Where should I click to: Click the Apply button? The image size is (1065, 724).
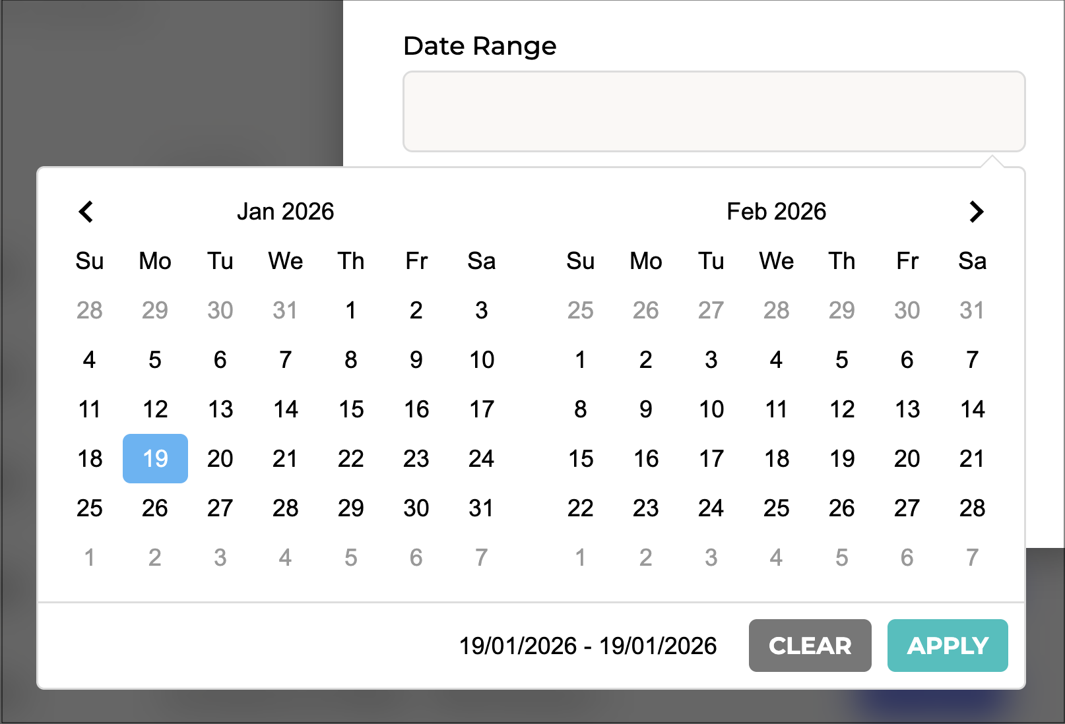(947, 646)
